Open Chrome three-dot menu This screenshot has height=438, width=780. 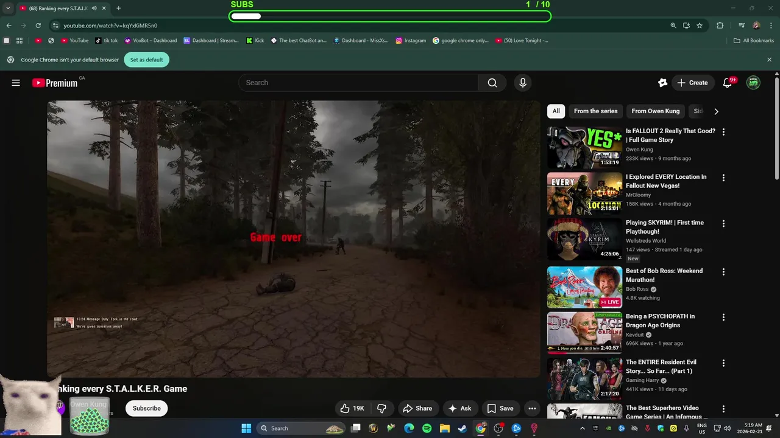(x=770, y=26)
